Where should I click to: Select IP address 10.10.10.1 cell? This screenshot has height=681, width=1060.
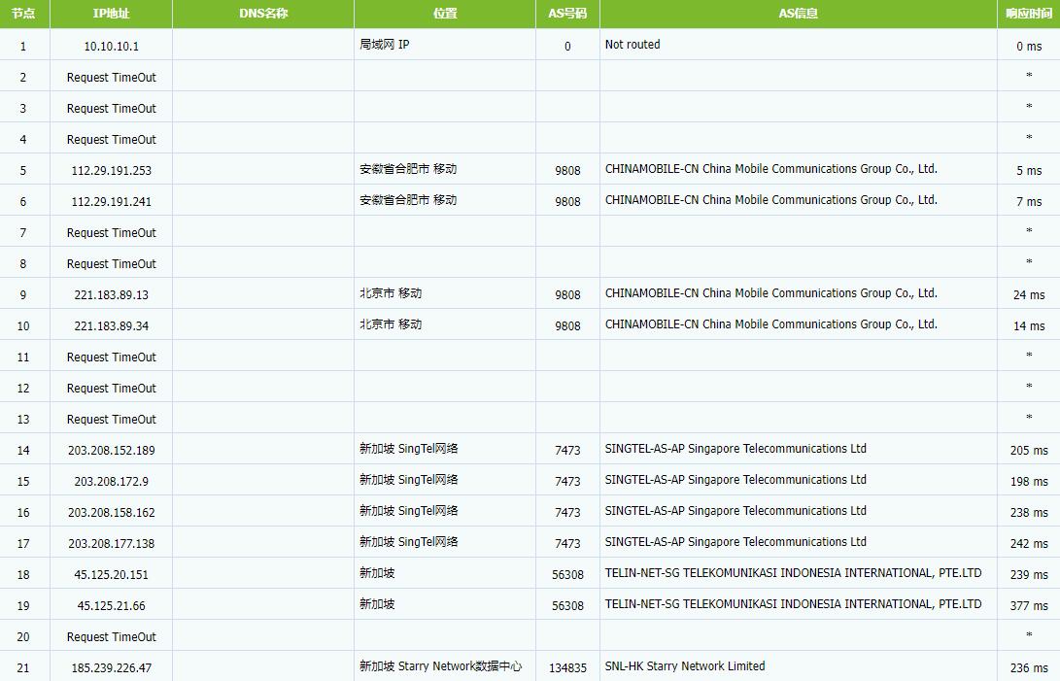(111, 46)
